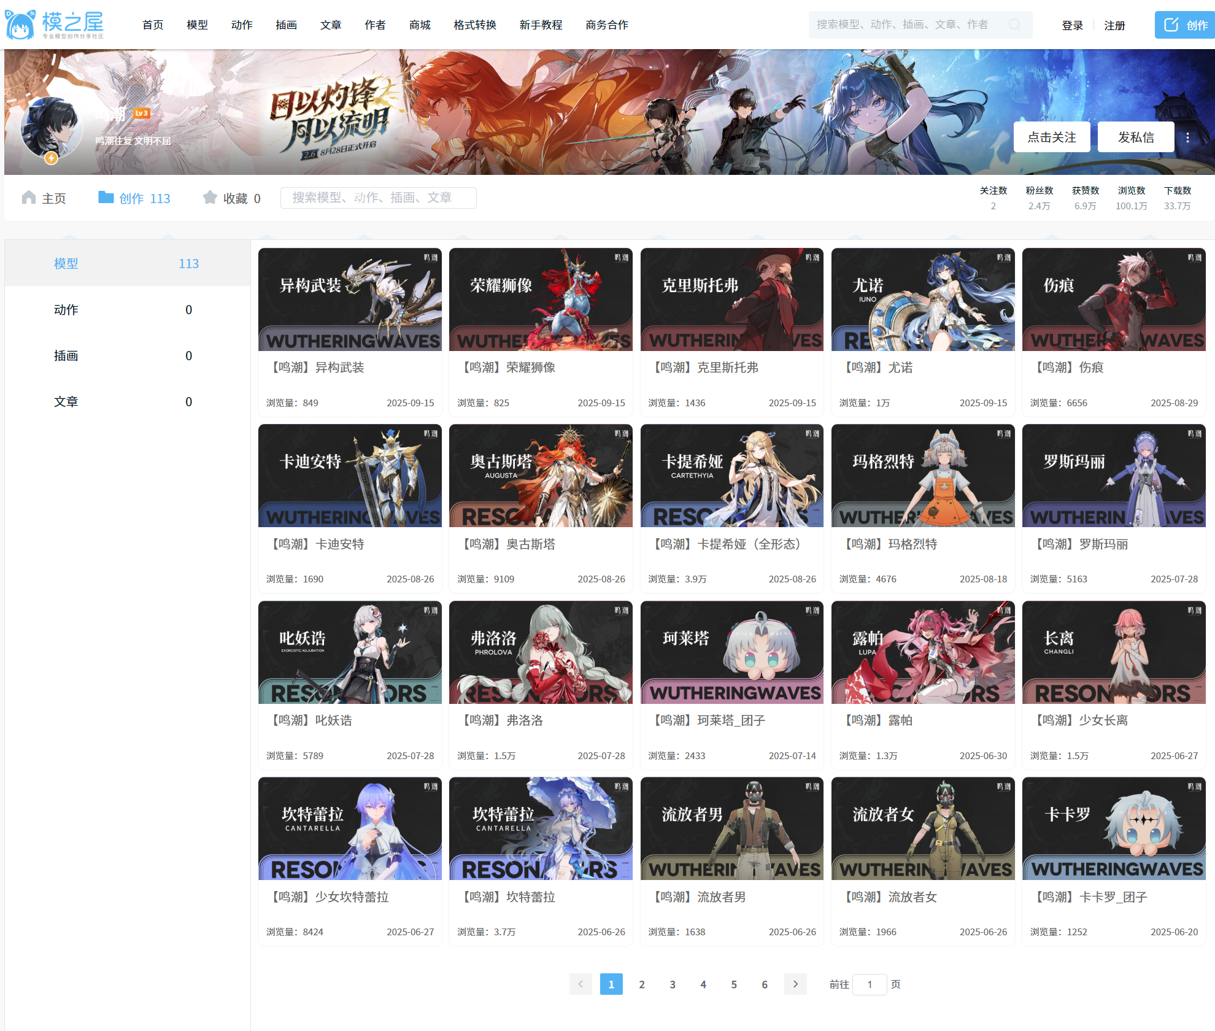Click the search magnifier icon in header

(1014, 25)
